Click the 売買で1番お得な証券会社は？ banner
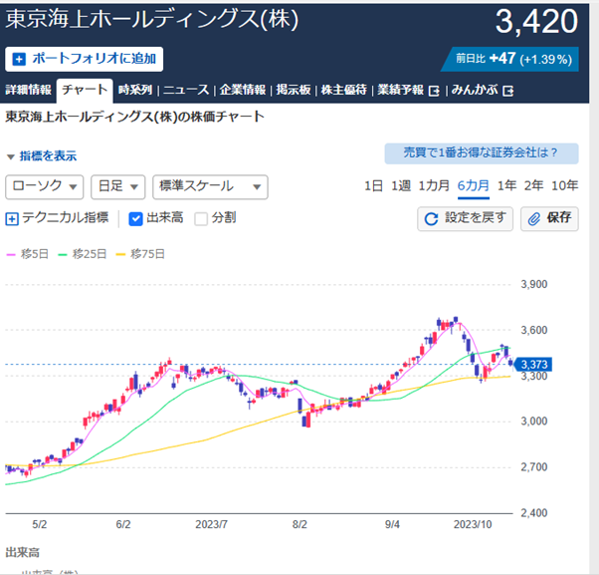The width and height of the screenshot is (599, 575). (x=482, y=153)
